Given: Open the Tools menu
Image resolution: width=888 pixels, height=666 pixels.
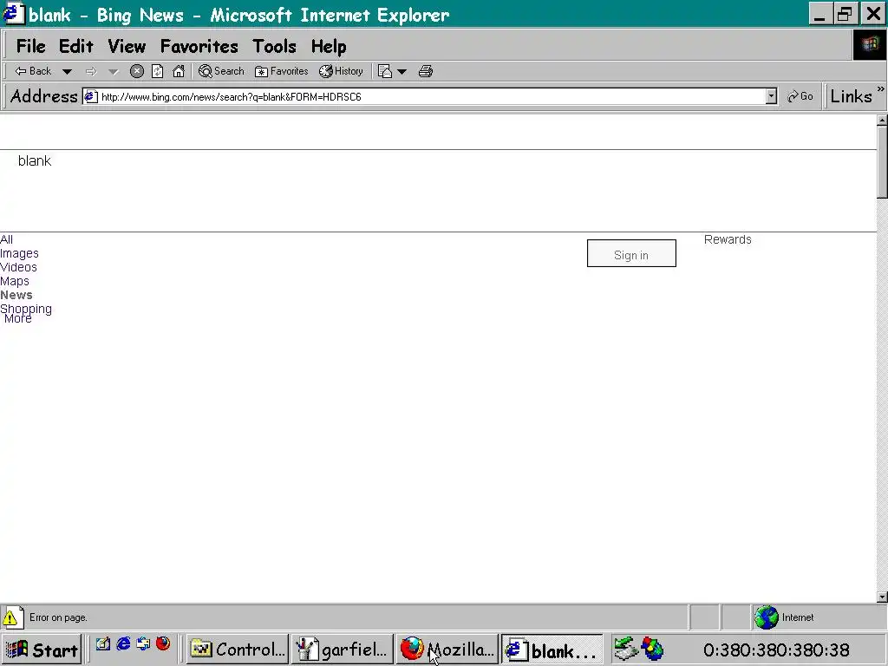Looking at the screenshot, I should coord(274,47).
